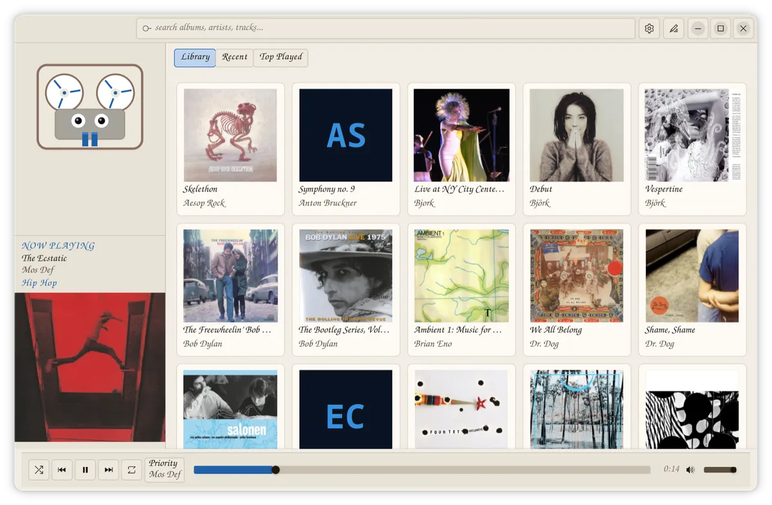The width and height of the screenshot is (772, 505).
Task: Click the Symphony no. 9 title
Action: 327,189
